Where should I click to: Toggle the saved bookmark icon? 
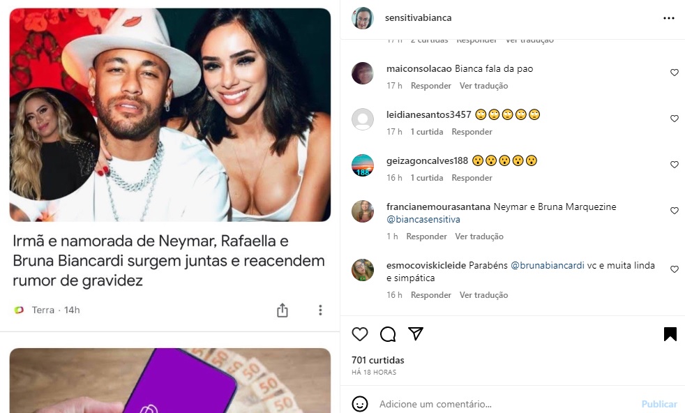pos(670,334)
